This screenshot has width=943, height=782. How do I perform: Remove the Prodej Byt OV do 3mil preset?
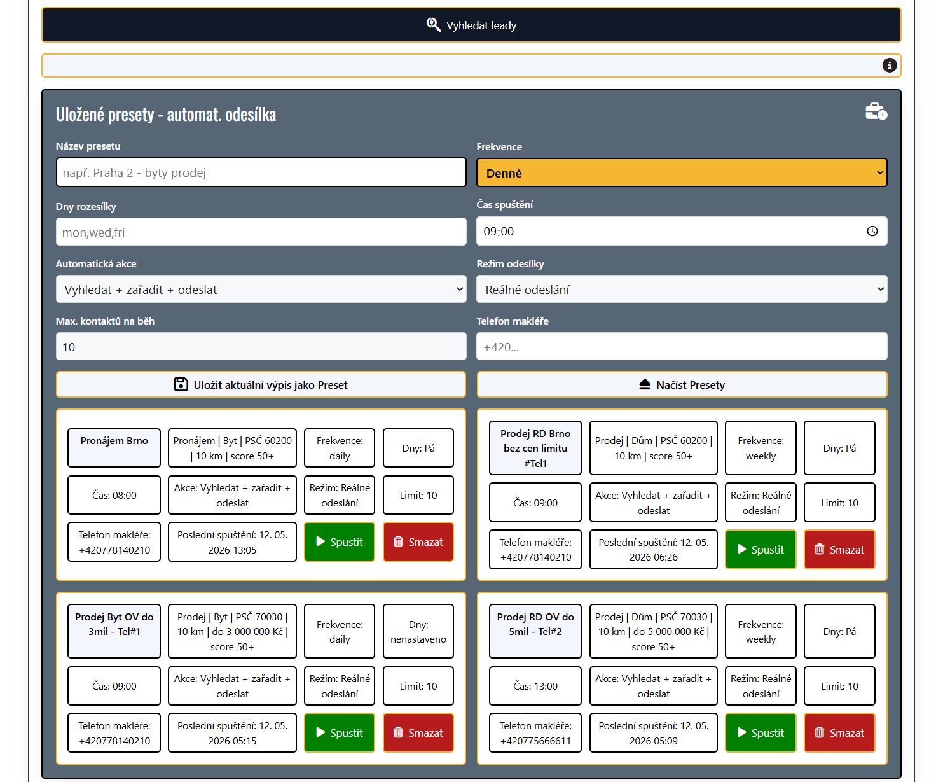click(x=418, y=733)
